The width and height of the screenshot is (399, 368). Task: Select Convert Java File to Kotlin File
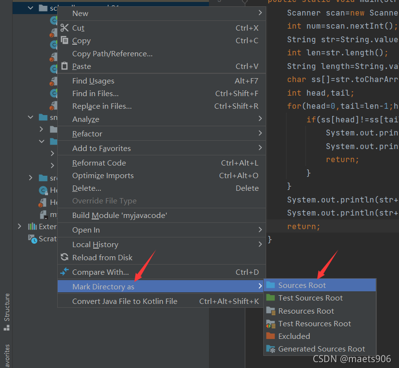(x=161, y=301)
